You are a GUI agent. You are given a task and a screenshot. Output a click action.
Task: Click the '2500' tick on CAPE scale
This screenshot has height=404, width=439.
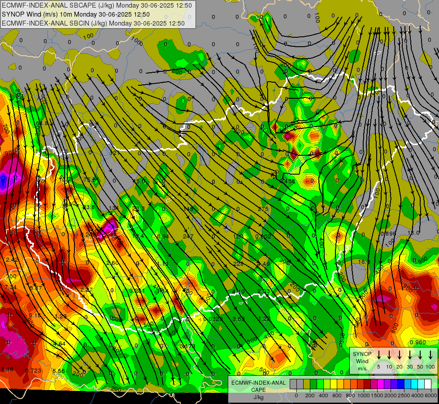(x=404, y=395)
